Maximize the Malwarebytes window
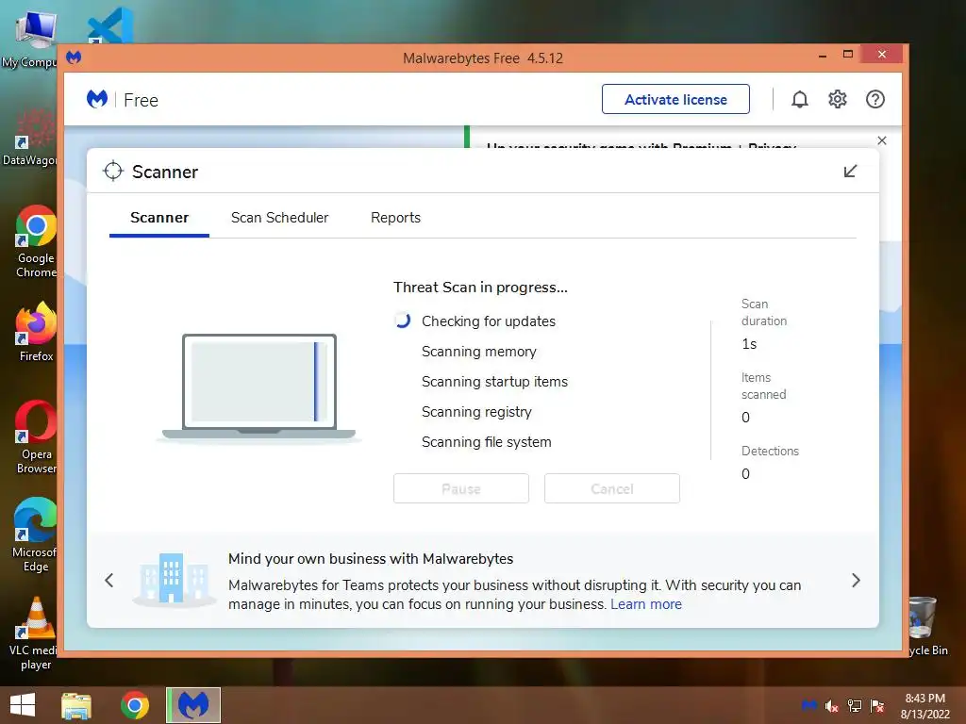 tap(848, 54)
